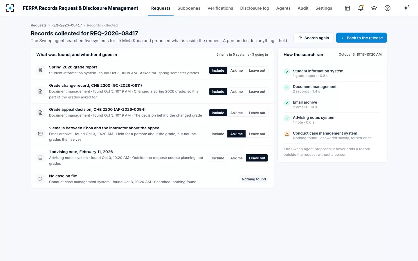Open the Requests tab

[x=161, y=8]
